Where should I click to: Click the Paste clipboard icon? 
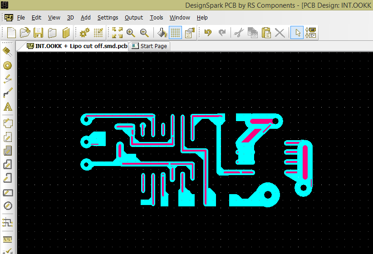tap(266, 33)
